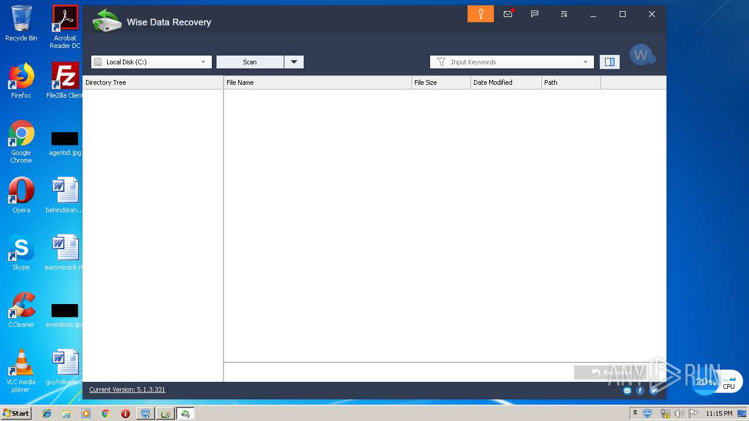Maximize the Wise Data Recovery window
This screenshot has height=421, width=749.
point(623,14)
